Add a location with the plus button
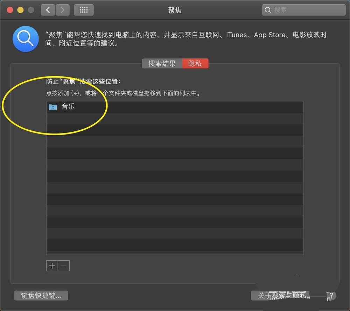 click(x=52, y=266)
